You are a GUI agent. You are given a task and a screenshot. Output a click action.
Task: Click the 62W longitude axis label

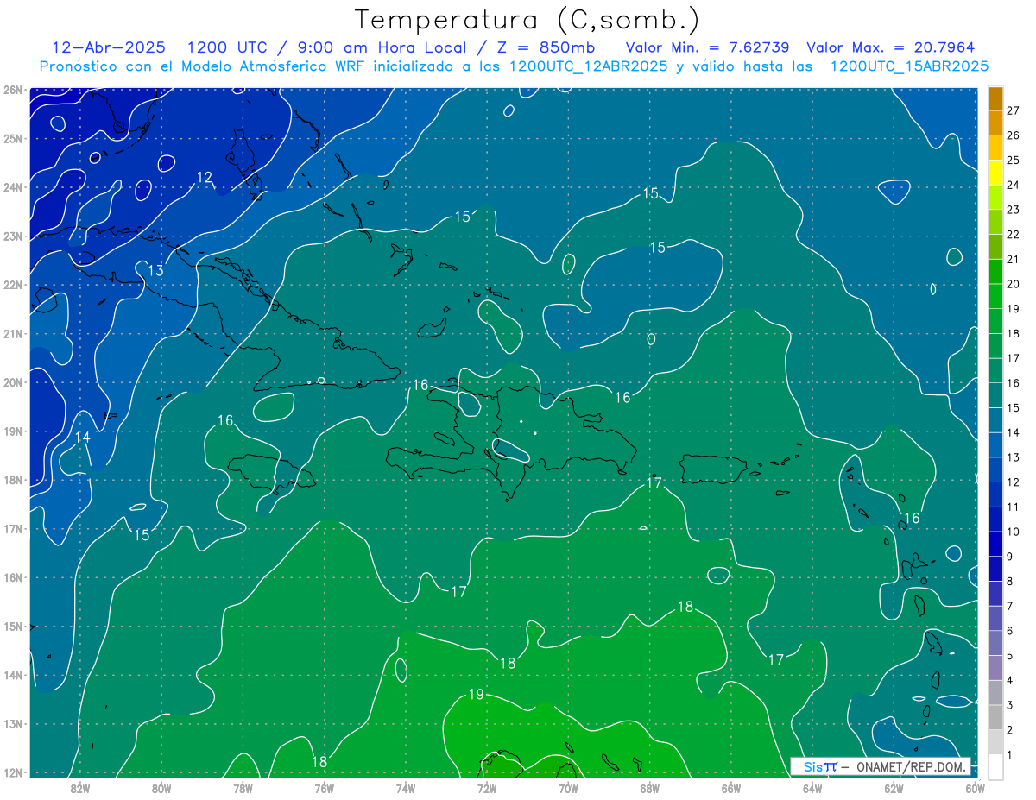pyautogui.click(x=894, y=787)
